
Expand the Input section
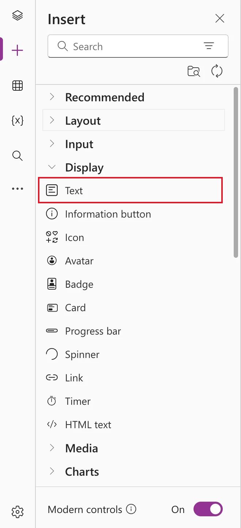click(52, 144)
